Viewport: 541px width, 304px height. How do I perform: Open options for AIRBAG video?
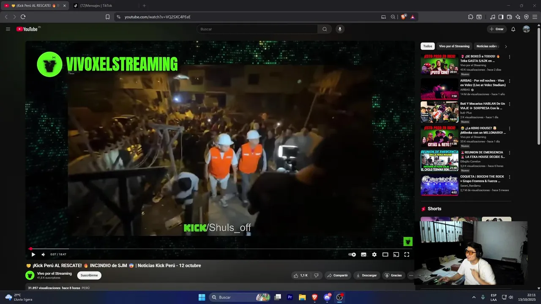[509, 81]
